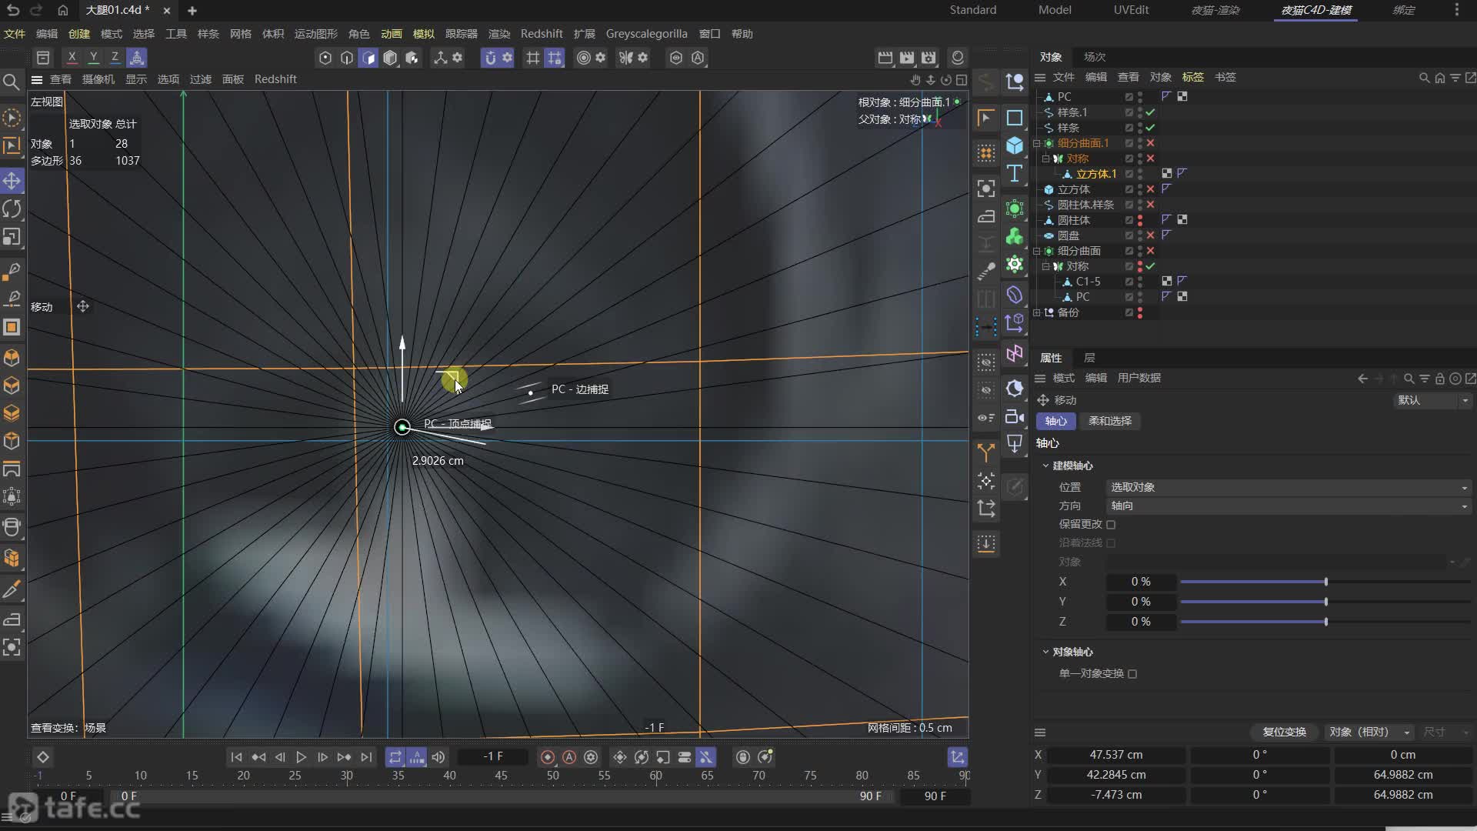Select the Scale tool in left toolbar
Screen dimensions: 1477x831
[12, 237]
